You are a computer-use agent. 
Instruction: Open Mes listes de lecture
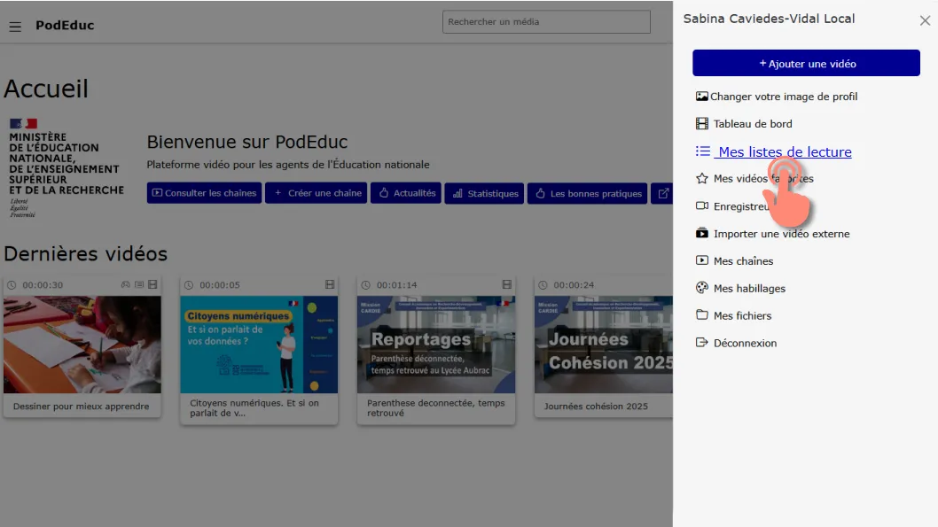[x=785, y=151]
